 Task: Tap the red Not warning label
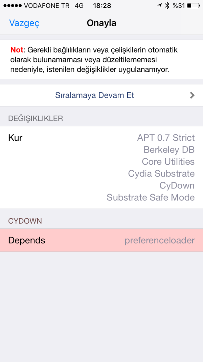[17, 50]
